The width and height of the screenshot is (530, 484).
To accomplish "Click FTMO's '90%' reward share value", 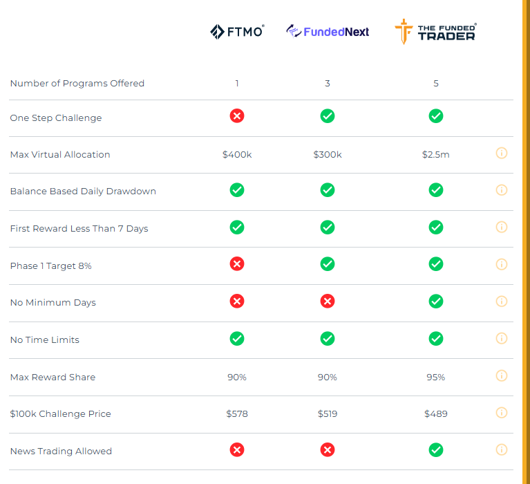I will tap(237, 377).
